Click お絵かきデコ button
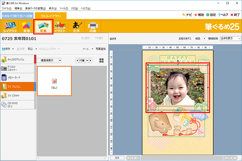This screenshot has height=161, width=242. click(x=185, y=38)
